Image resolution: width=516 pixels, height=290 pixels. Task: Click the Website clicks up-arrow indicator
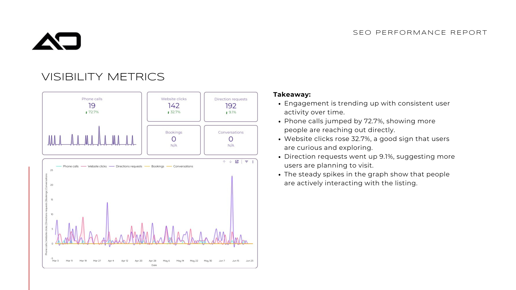[168, 113]
